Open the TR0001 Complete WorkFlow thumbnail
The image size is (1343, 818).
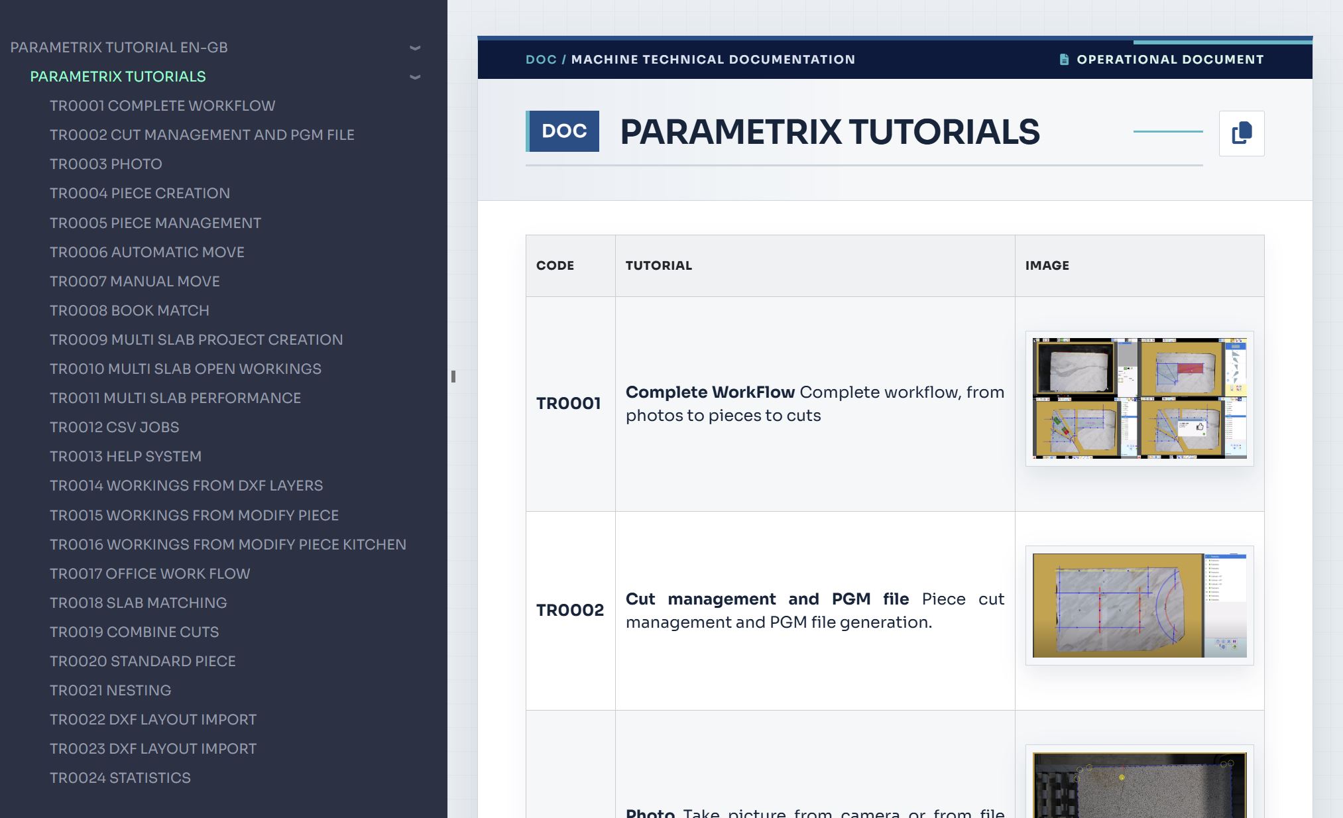(x=1139, y=398)
